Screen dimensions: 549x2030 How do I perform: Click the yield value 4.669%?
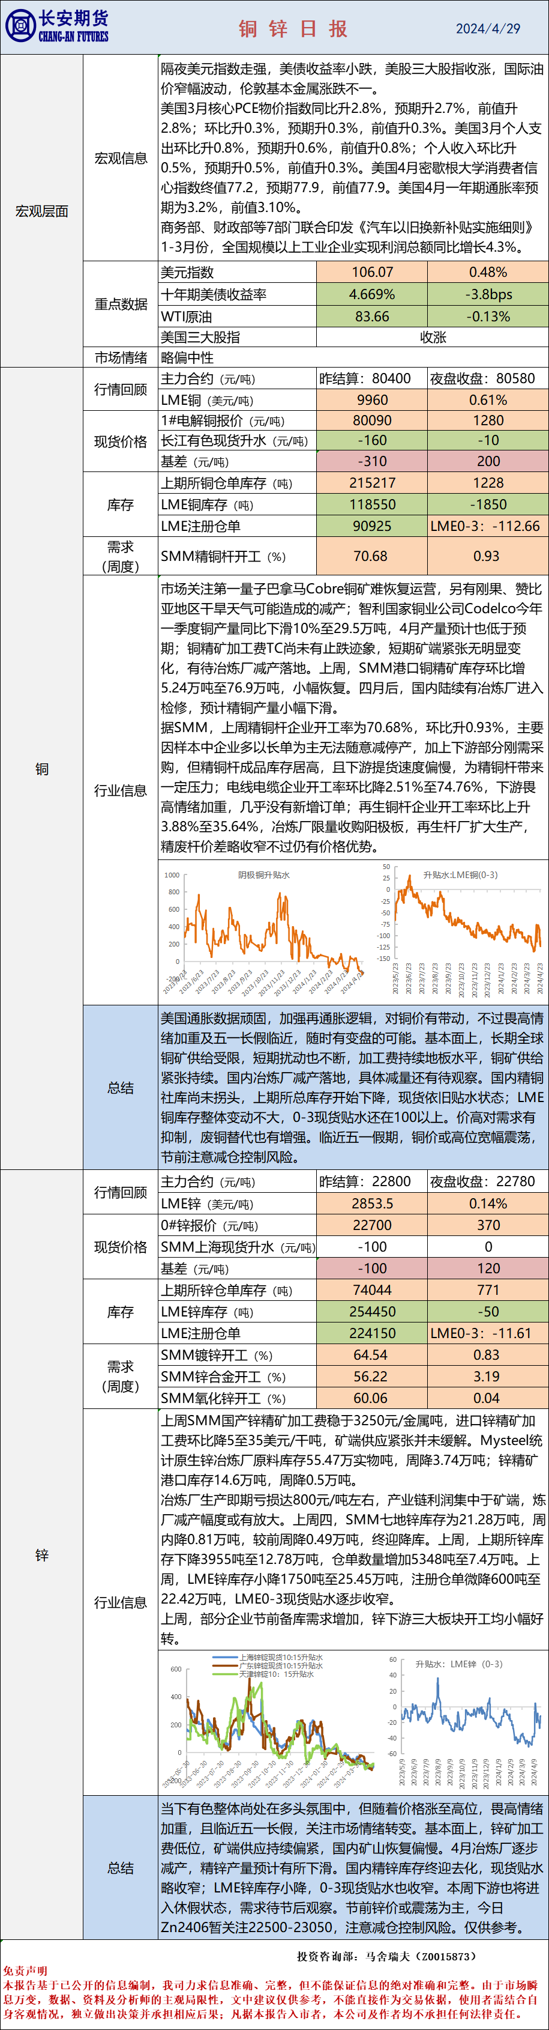tap(372, 294)
